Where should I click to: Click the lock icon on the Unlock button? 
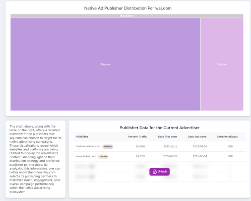point(155,172)
